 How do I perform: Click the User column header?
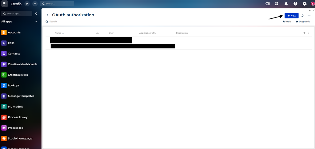pyautogui.click(x=111, y=33)
